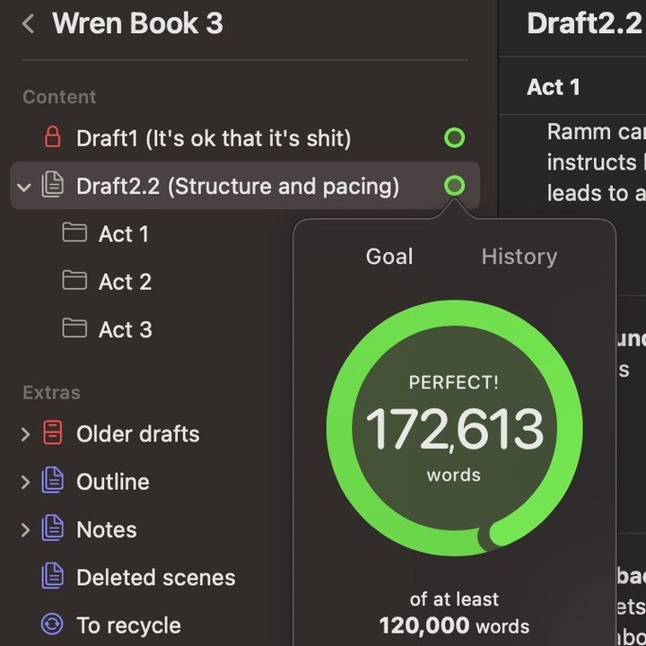Click the Act 3 folder icon
646x646 pixels.
[74, 328]
